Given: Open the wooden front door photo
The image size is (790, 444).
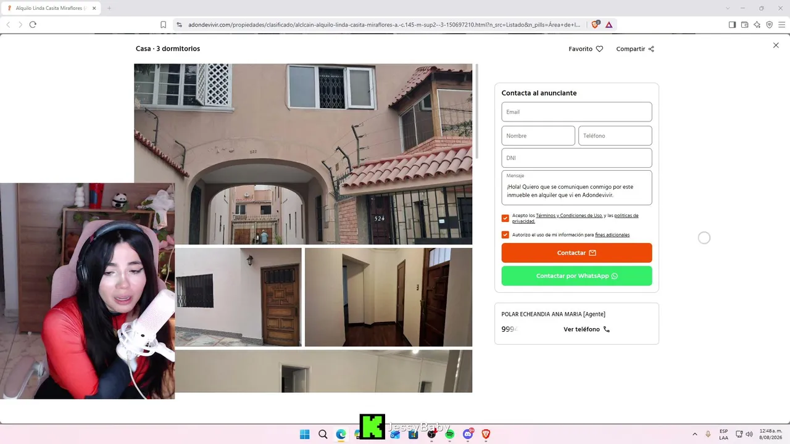Looking at the screenshot, I should pyautogui.click(x=238, y=297).
